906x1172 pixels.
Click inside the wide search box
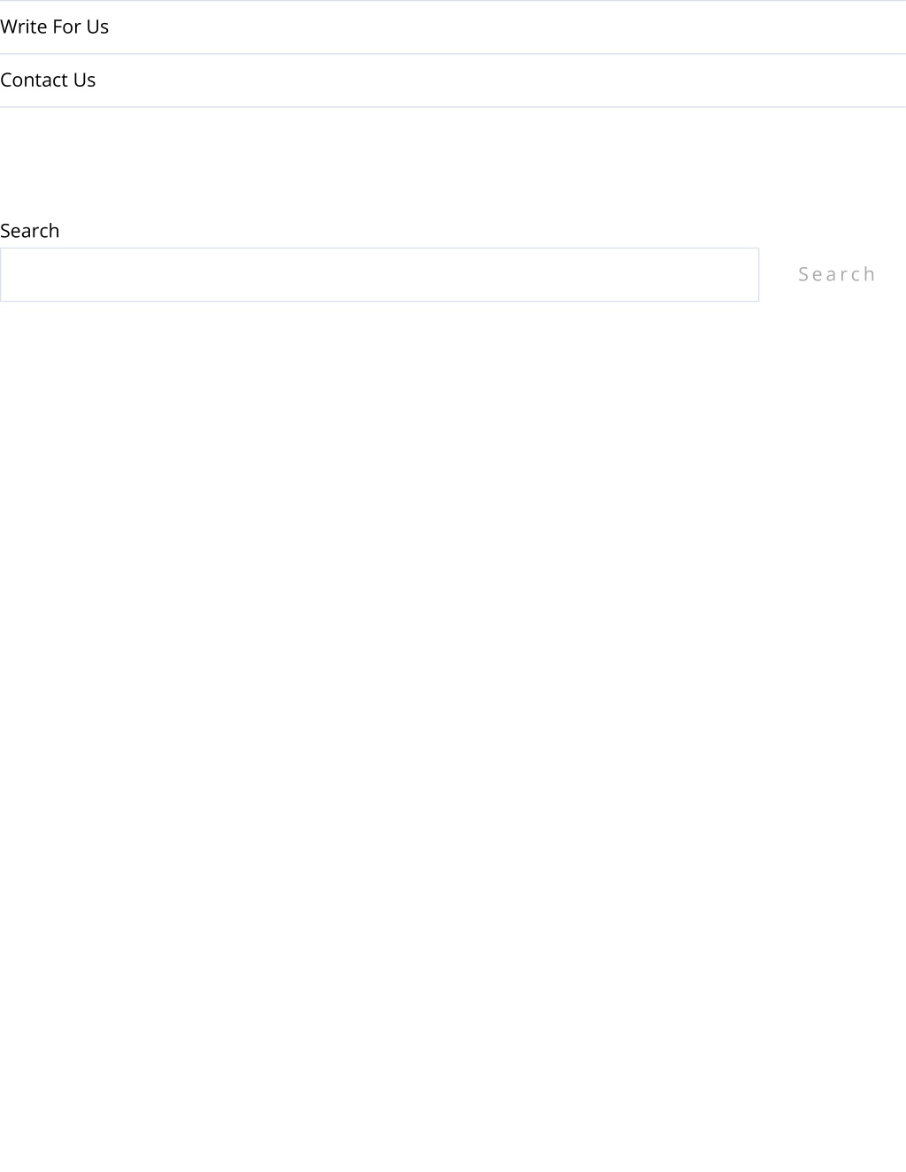click(380, 274)
